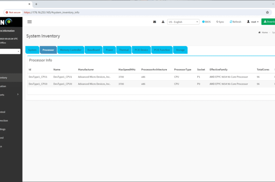Image resolution: width=275 pixels, height=182 pixels.
Task: Click the Sync button
Action: (x=220, y=22)
